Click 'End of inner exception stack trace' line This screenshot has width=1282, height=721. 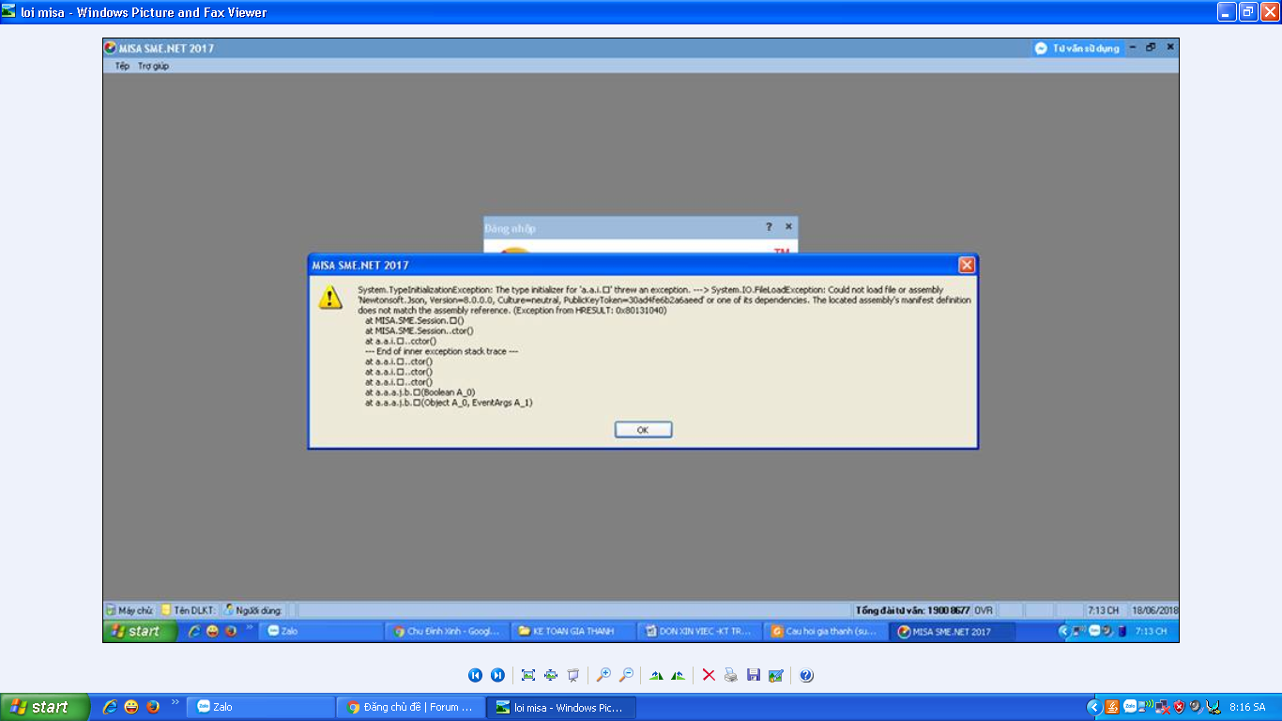[441, 351]
